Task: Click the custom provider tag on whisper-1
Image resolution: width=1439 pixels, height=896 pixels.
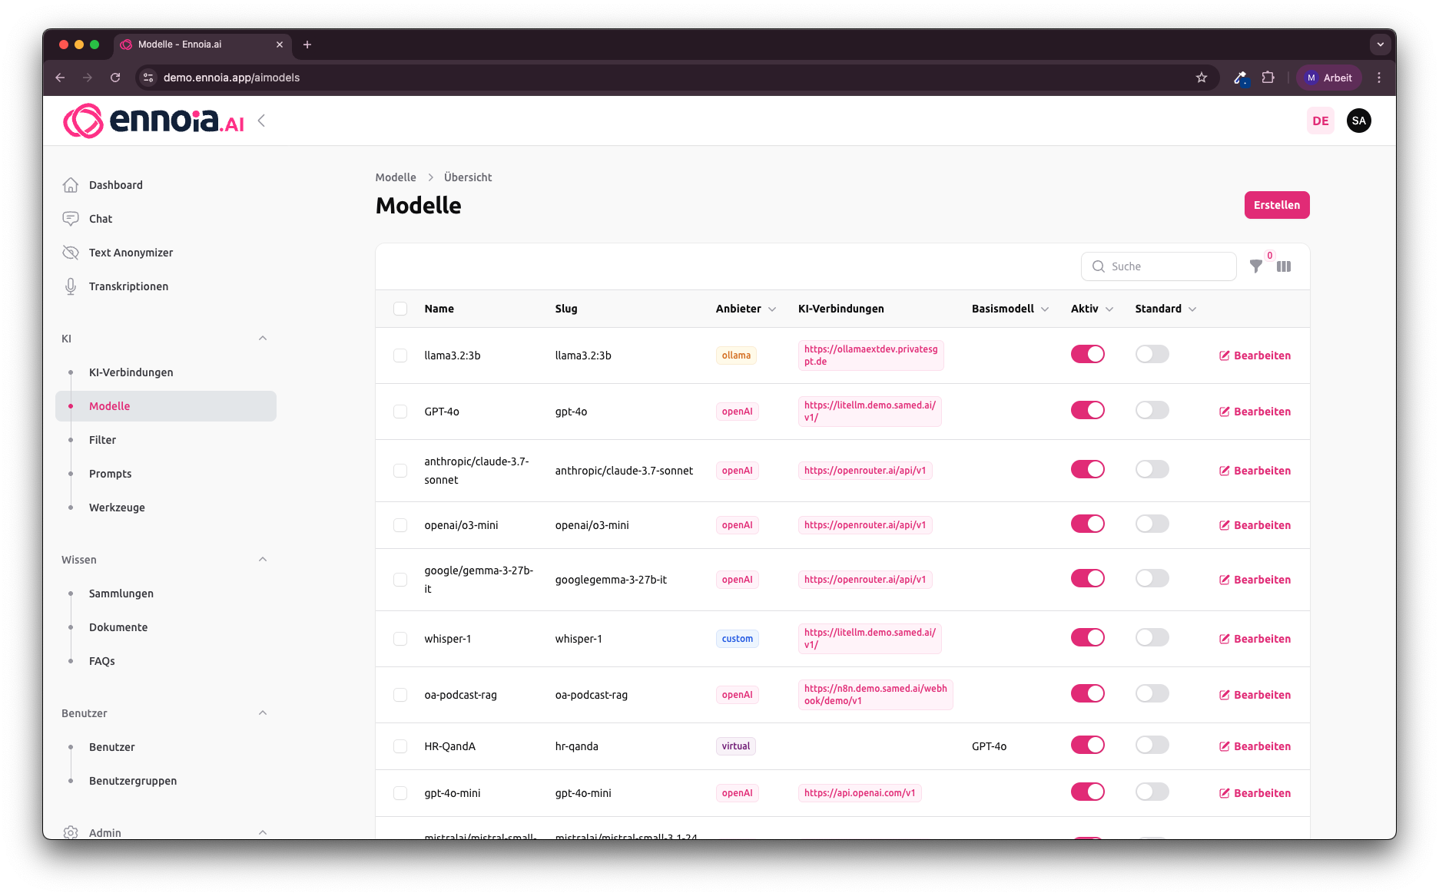Action: click(x=738, y=639)
